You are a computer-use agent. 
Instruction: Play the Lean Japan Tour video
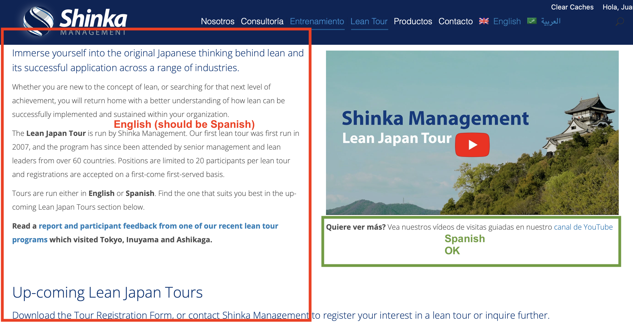point(472,145)
